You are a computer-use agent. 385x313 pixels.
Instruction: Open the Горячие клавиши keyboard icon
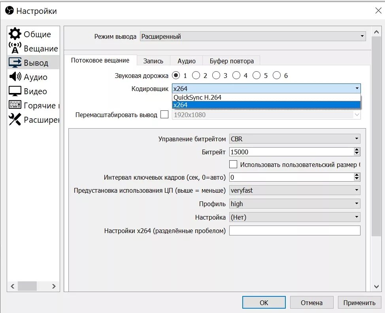(15, 105)
